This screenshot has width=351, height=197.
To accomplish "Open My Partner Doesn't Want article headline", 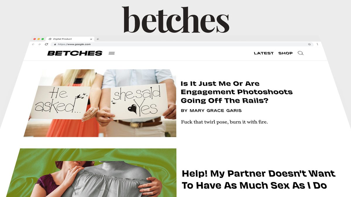I will point(259,179).
